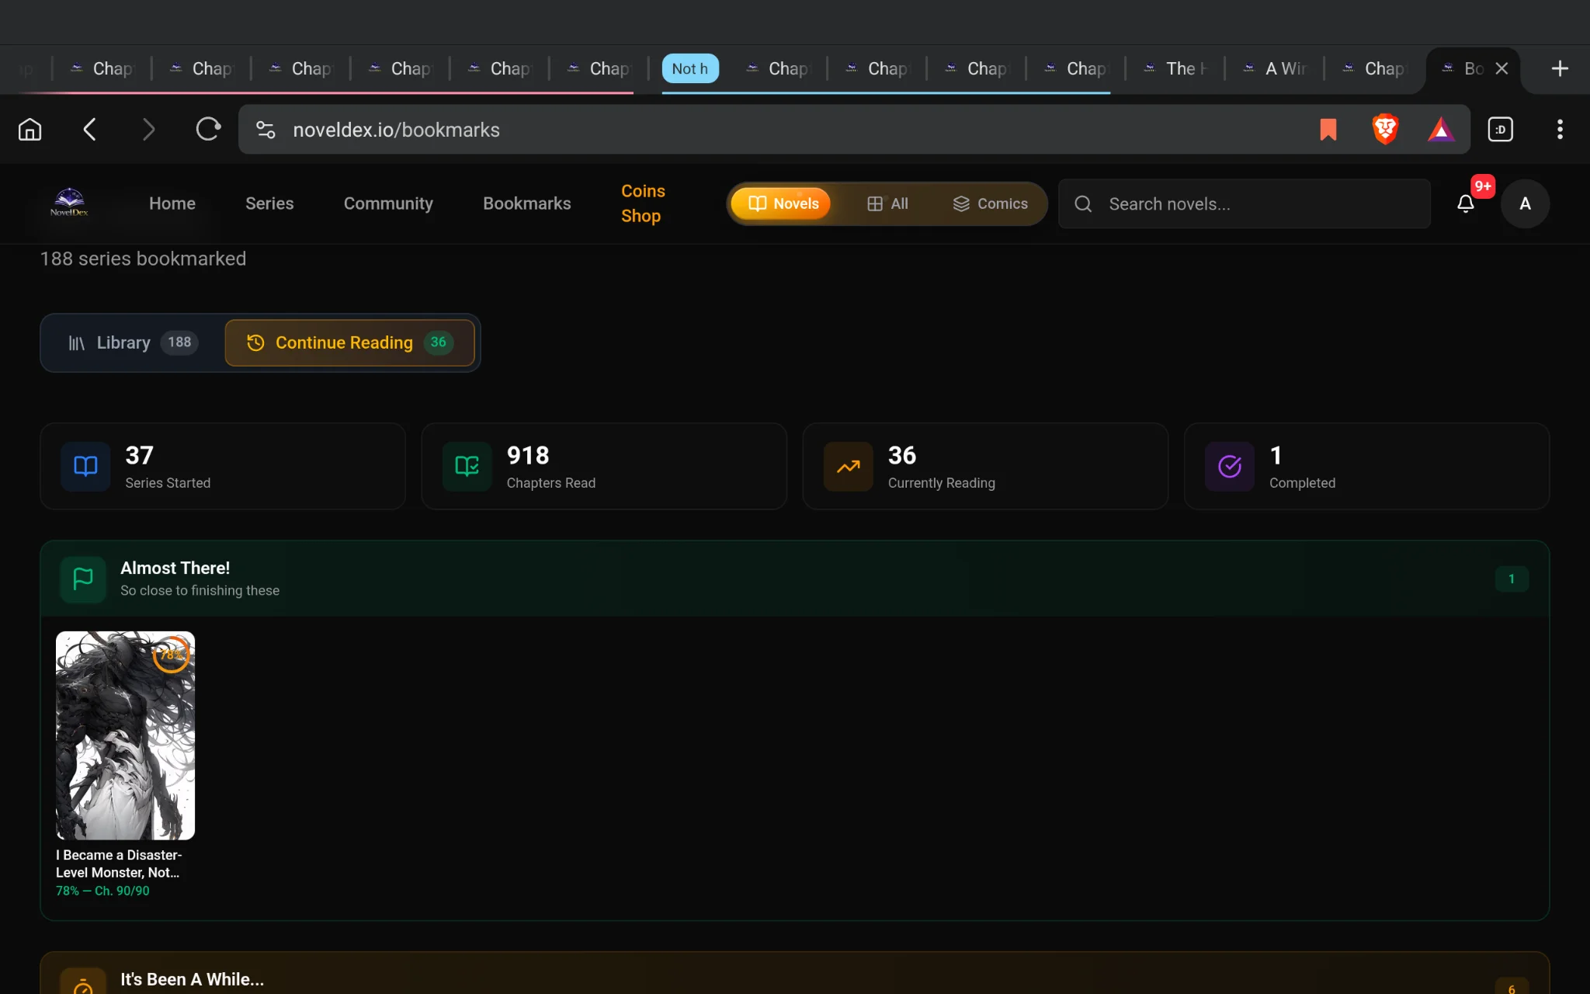The width and height of the screenshot is (1590, 994).
Task: Click the 37 Series Started stat card
Action: [x=223, y=466]
